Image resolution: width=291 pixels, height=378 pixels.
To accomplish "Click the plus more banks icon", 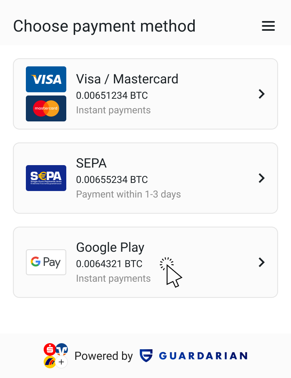I will (x=61, y=362).
